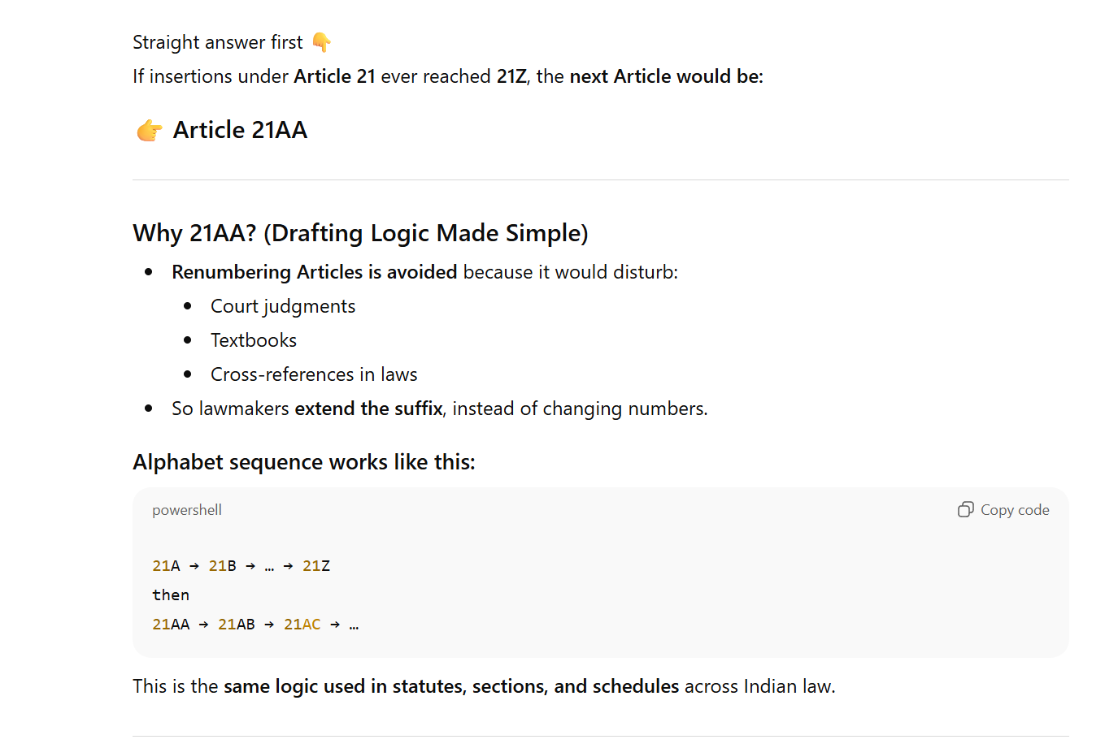Click the Cross-references in laws bullet

coord(314,374)
